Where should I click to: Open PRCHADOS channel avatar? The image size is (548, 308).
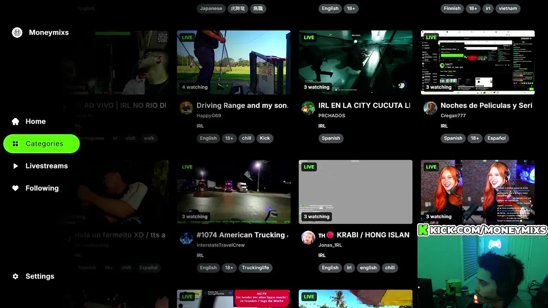(x=308, y=108)
